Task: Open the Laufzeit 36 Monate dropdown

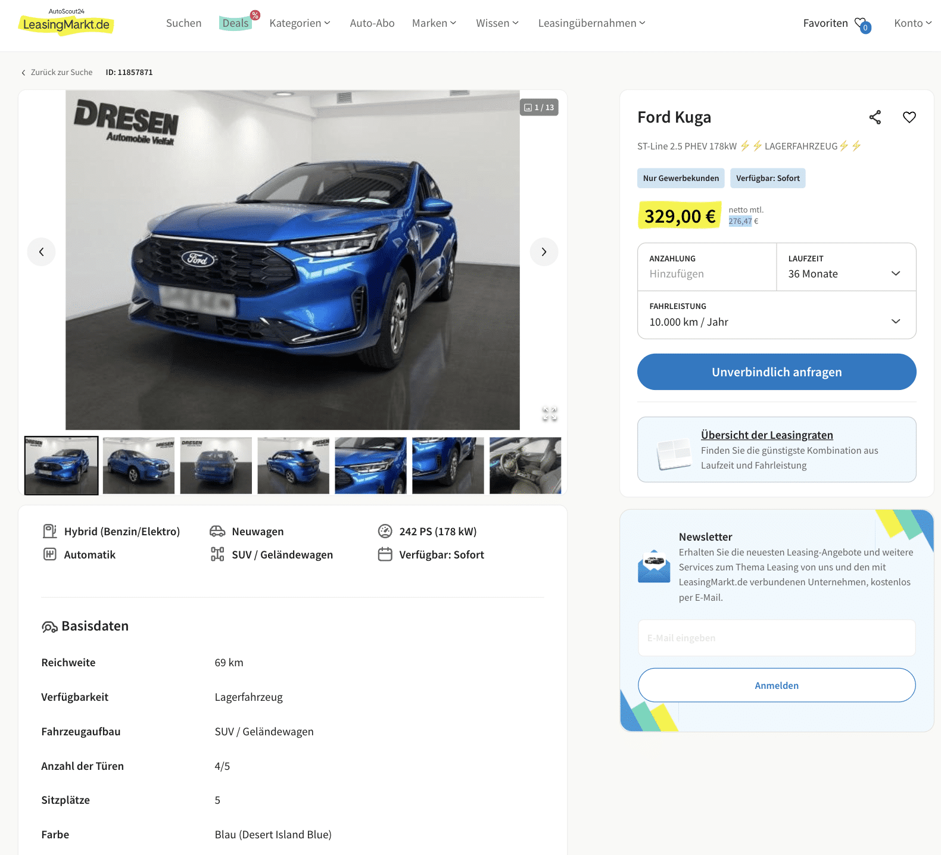Action: click(x=846, y=267)
